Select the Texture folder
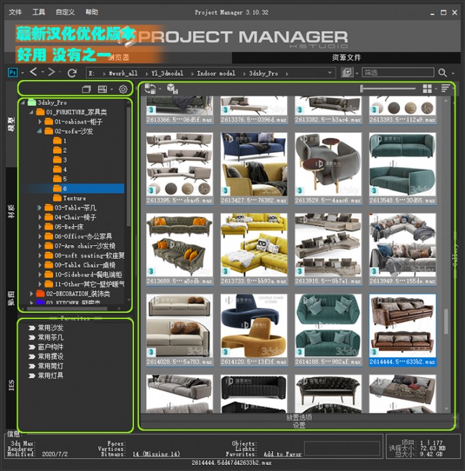The height and width of the screenshot is (471, 465). click(70, 198)
